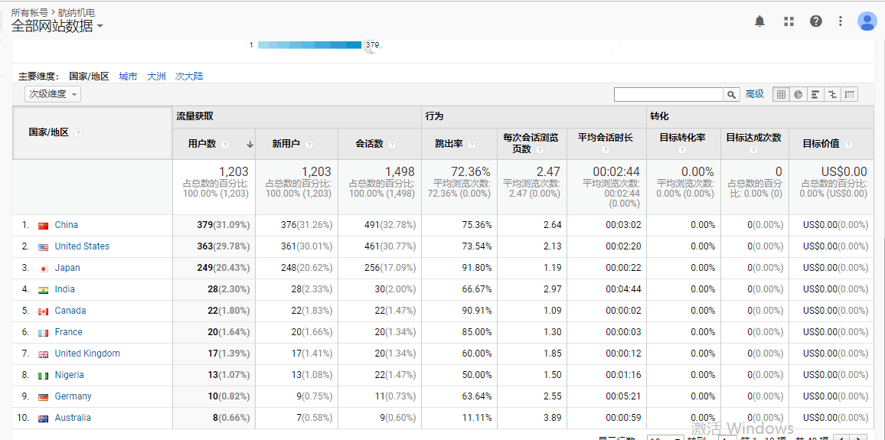This screenshot has height=440, width=885.
Task: Sort by the 跳出率 column header
Action: pyautogui.click(x=449, y=145)
